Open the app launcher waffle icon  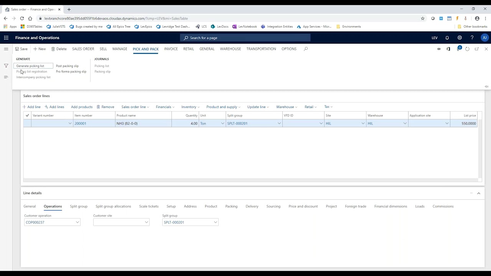(6, 38)
